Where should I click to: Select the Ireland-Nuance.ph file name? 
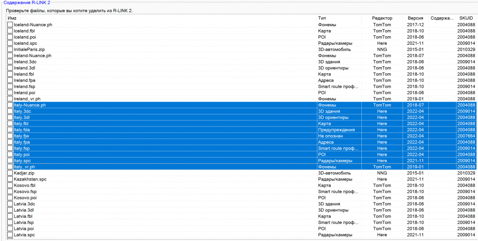pos(33,56)
